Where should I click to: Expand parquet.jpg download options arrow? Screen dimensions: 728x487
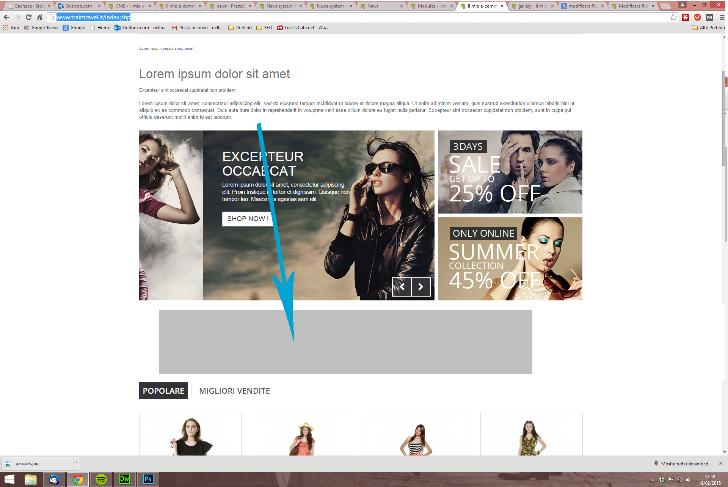coord(76,463)
